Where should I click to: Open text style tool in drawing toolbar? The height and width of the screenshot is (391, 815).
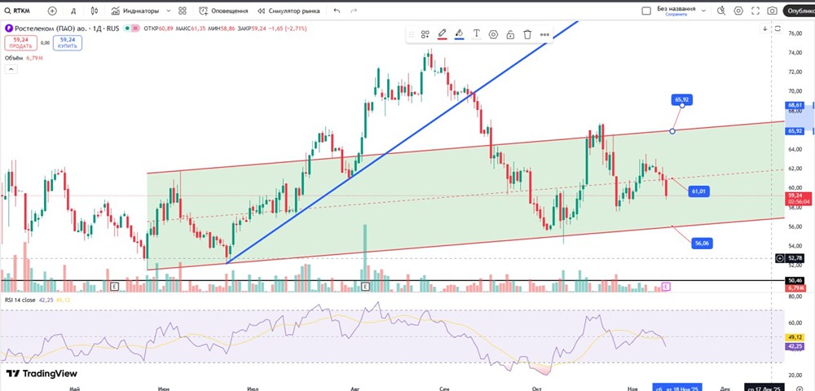tap(476, 34)
